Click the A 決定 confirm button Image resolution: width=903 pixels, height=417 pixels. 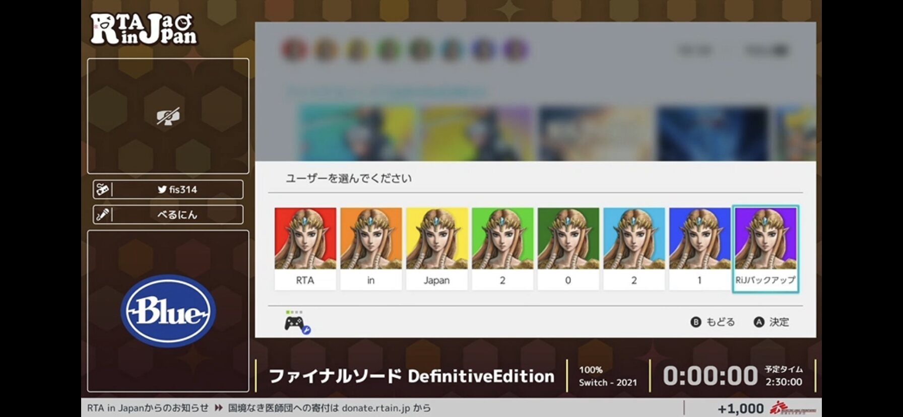(x=771, y=322)
